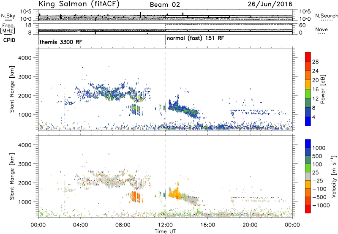Image resolution: width=338 pixels, height=234 pixels.
Task: Click the 'Power [dB]' color bar title
Action: pos(322,89)
